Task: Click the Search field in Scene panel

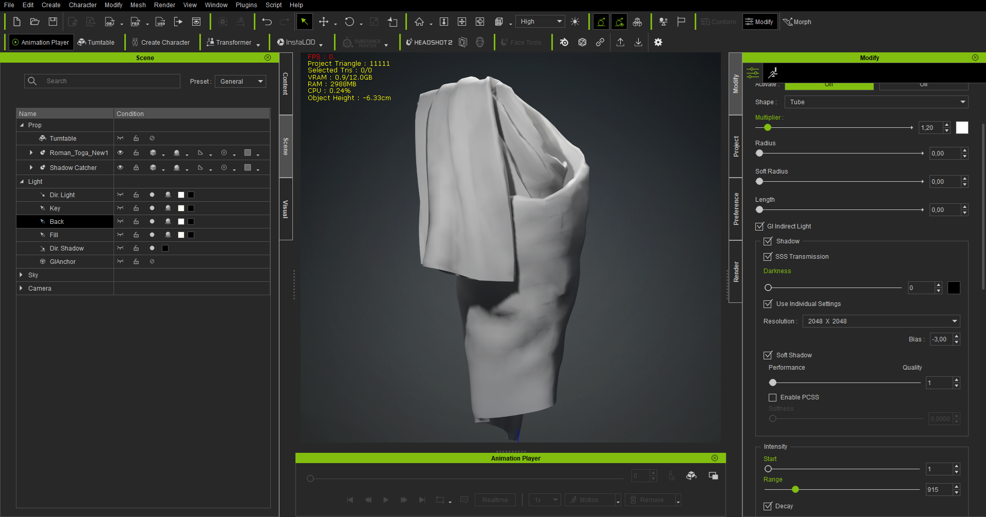Action: point(102,81)
